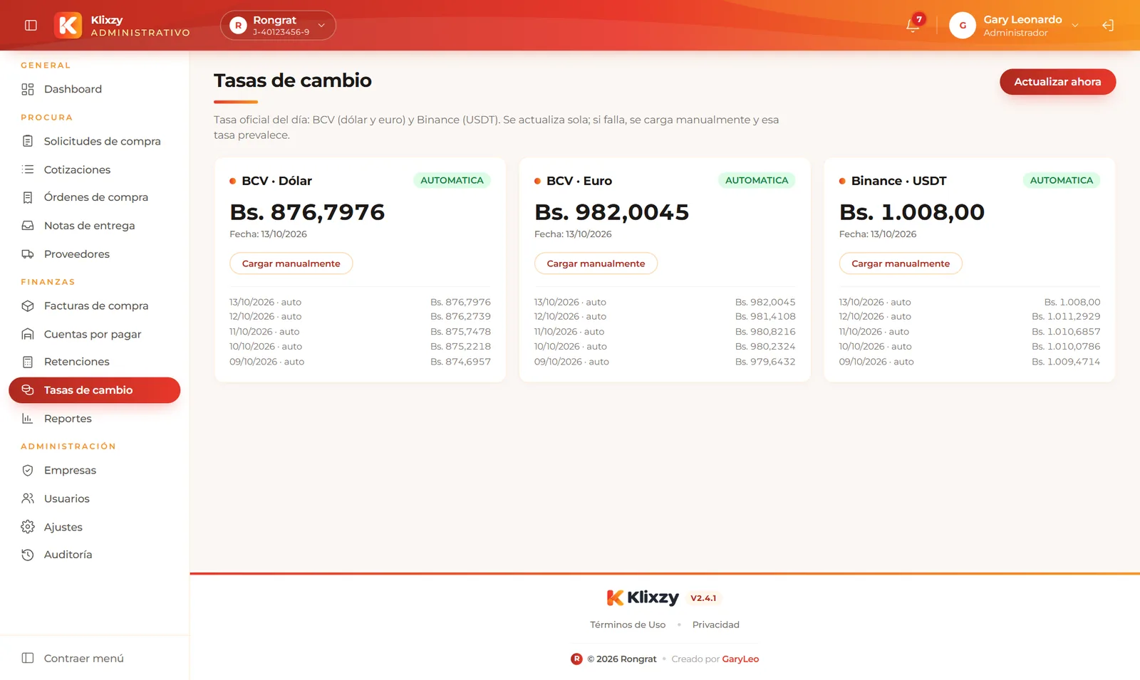1140x680 pixels.
Task: Click the Klixzy K logo in header
Action: tap(68, 26)
